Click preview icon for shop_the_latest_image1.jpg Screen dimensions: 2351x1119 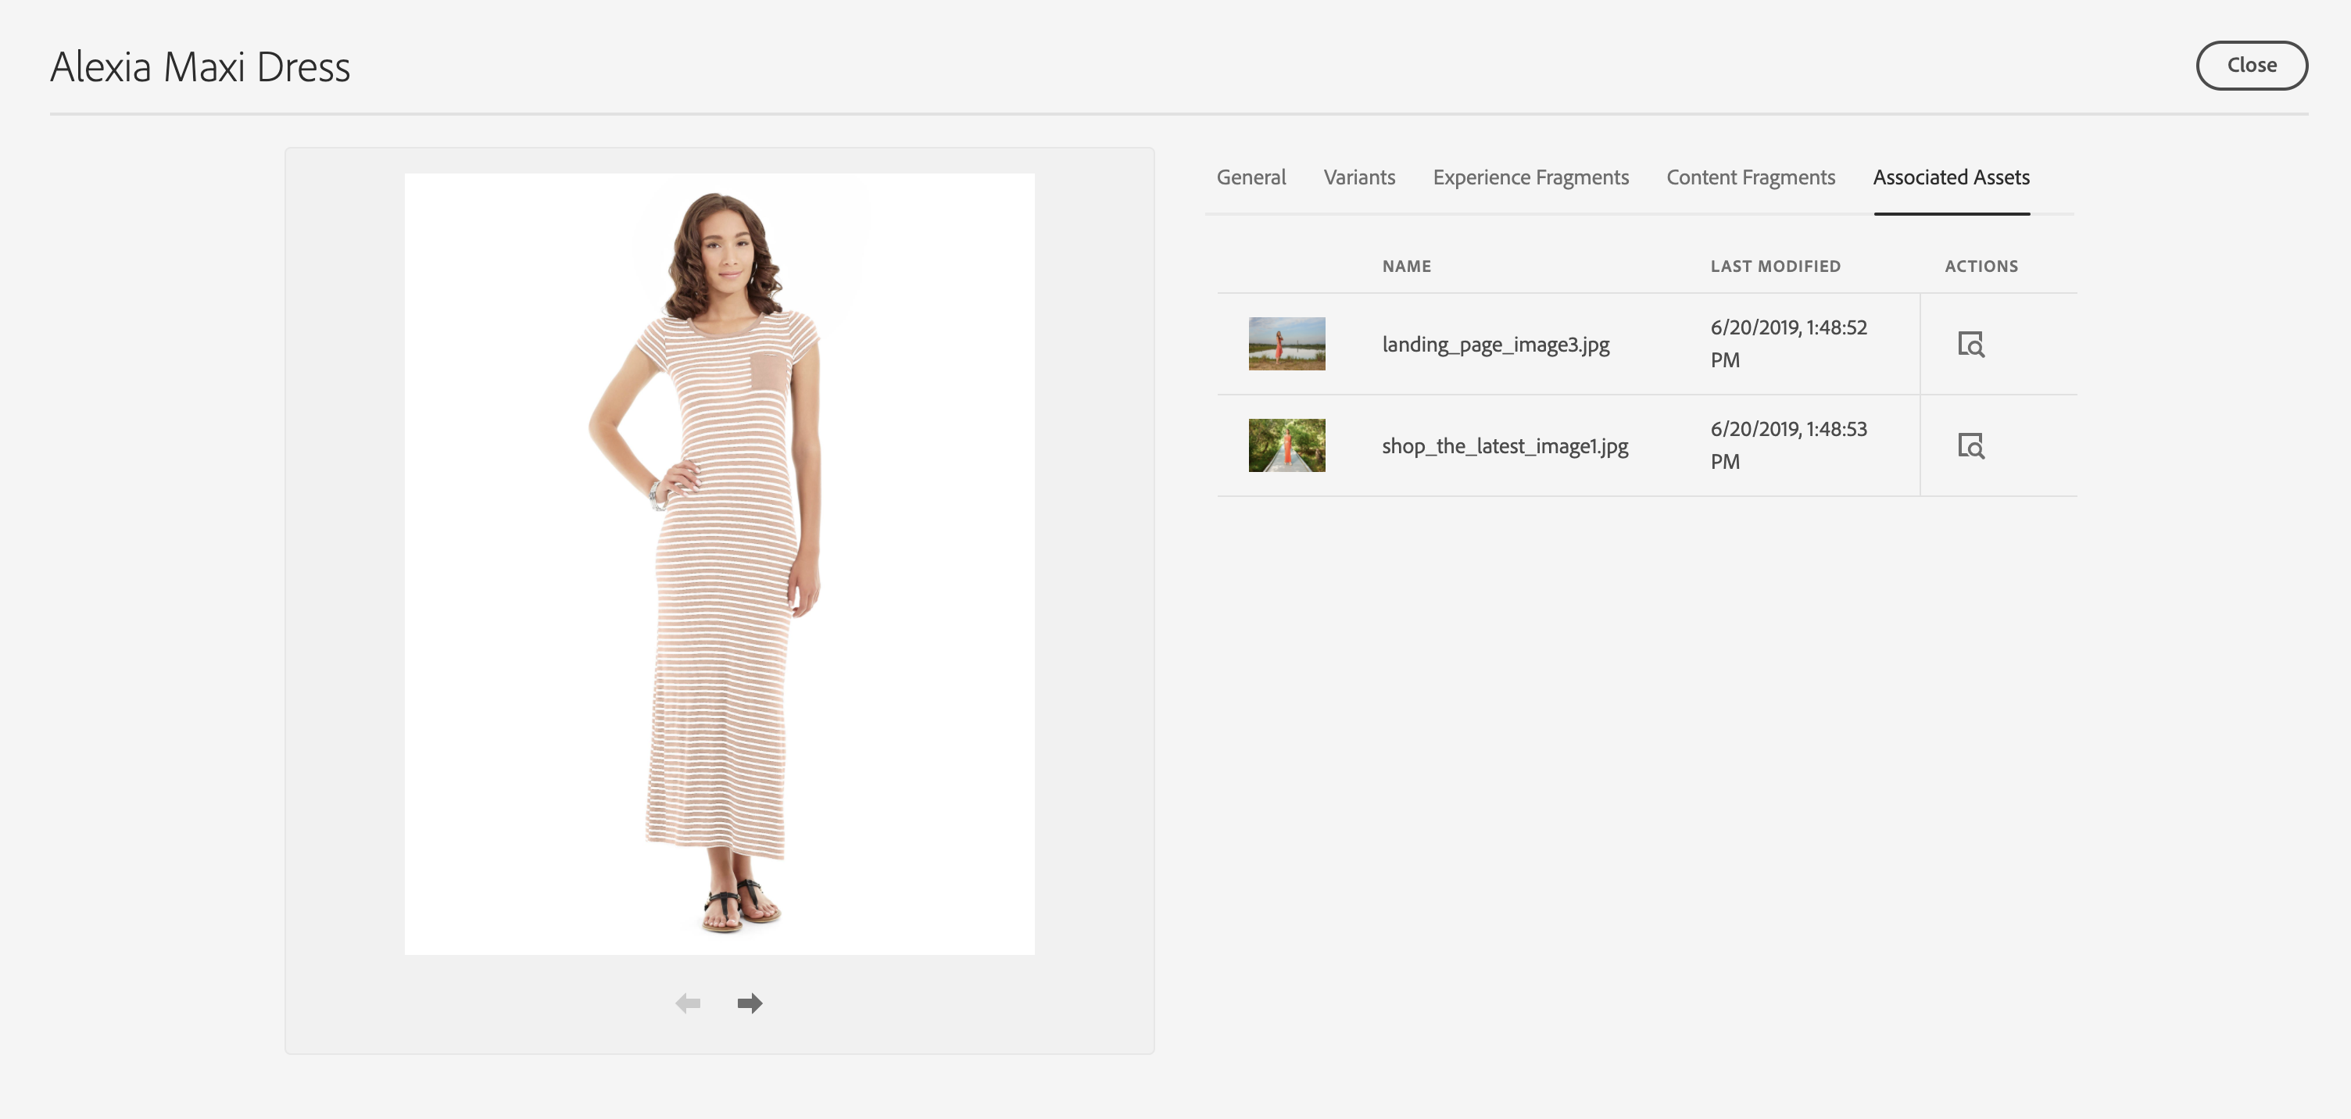(x=1970, y=445)
